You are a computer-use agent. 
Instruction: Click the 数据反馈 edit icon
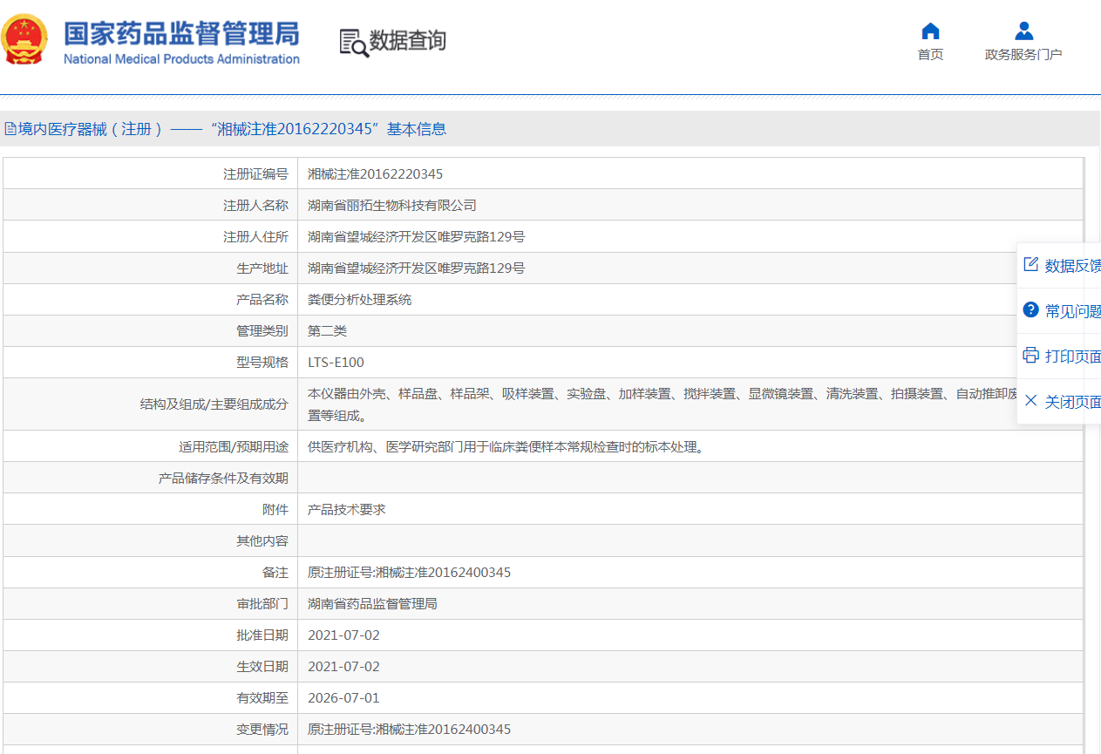(1030, 265)
